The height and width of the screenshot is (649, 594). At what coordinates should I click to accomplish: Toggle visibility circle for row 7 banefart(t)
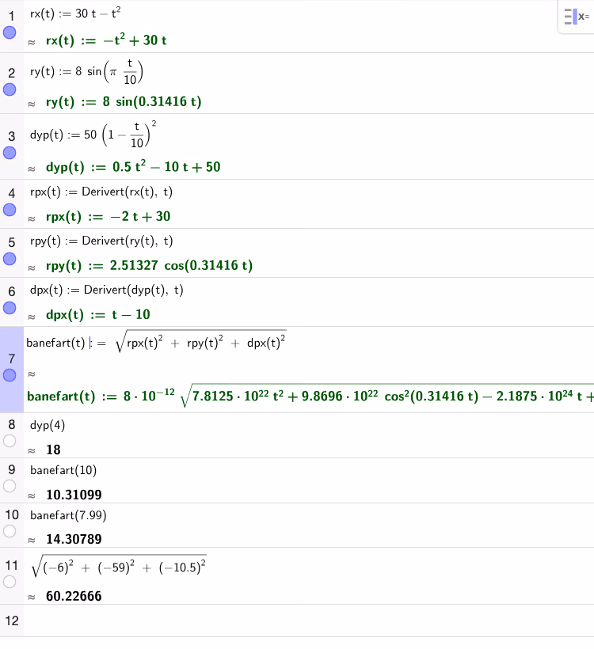[x=10, y=375]
